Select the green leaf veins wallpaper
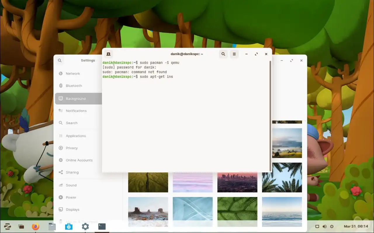The width and height of the screenshot is (374, 233). tap(237, 212)
